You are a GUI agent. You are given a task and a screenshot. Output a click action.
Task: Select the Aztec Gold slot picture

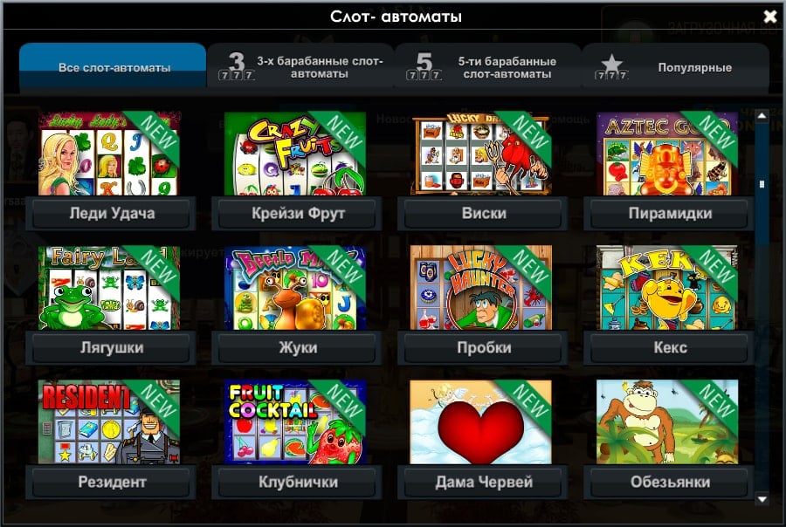click(x=667, y=154)
